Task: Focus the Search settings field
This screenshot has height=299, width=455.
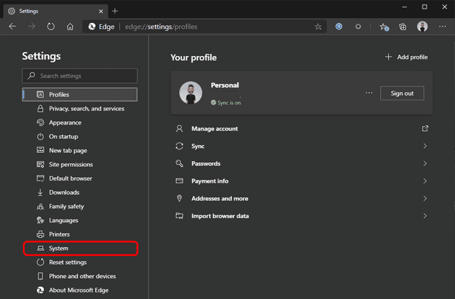Action: coord(80,75)
